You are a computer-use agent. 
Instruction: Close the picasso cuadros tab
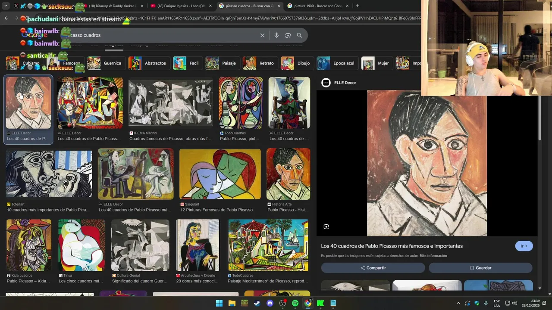click(x=279, y=6)
